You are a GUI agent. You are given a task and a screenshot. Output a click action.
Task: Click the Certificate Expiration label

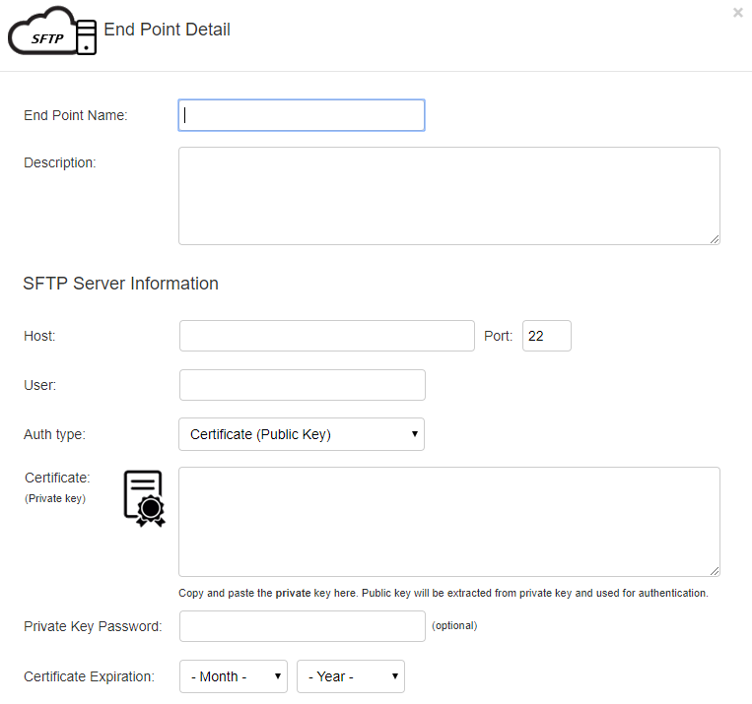[x=90, y=676]
